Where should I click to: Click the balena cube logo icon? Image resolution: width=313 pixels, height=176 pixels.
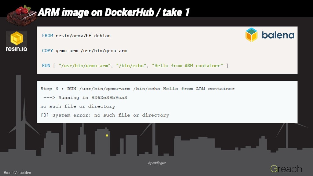[251, 35]
